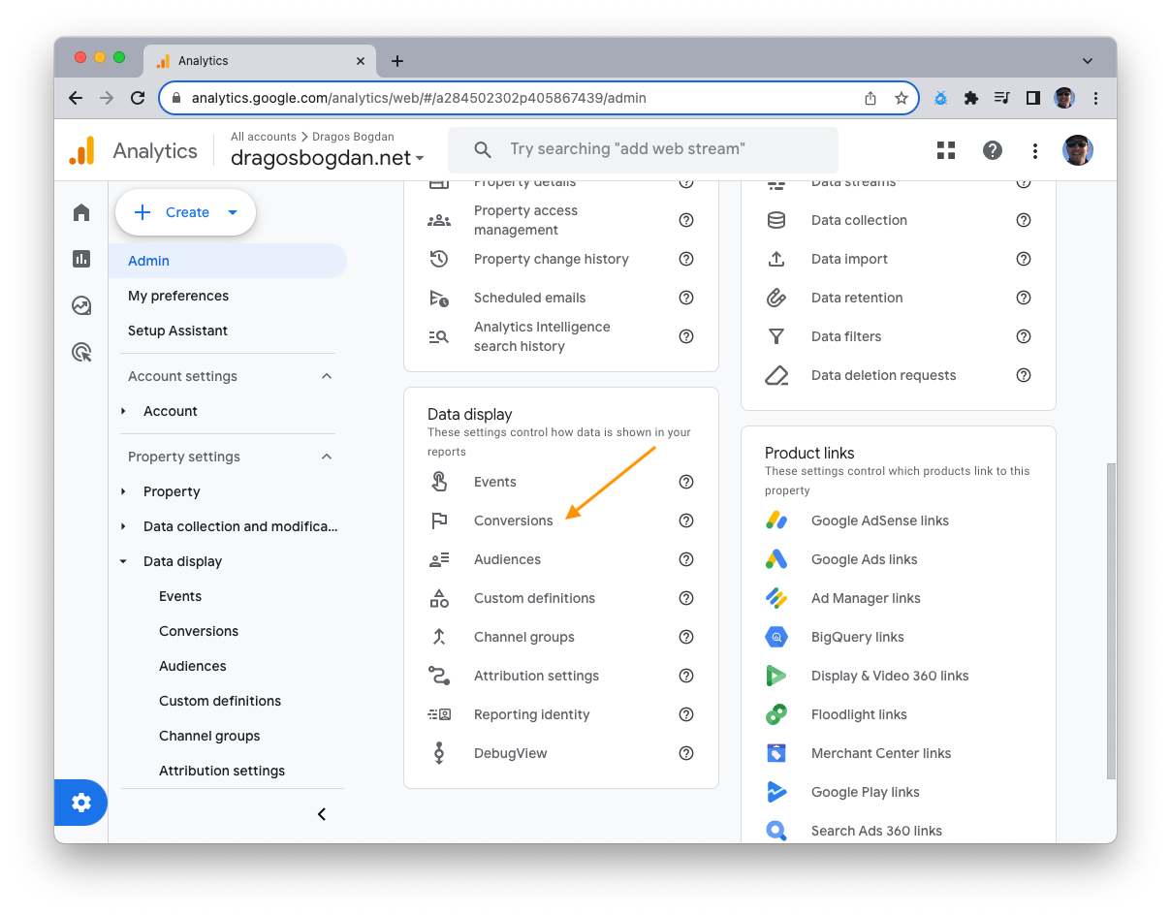1171x915 pixels.
Task: Click help icon next to Data import
Action: coord(1024,259)
